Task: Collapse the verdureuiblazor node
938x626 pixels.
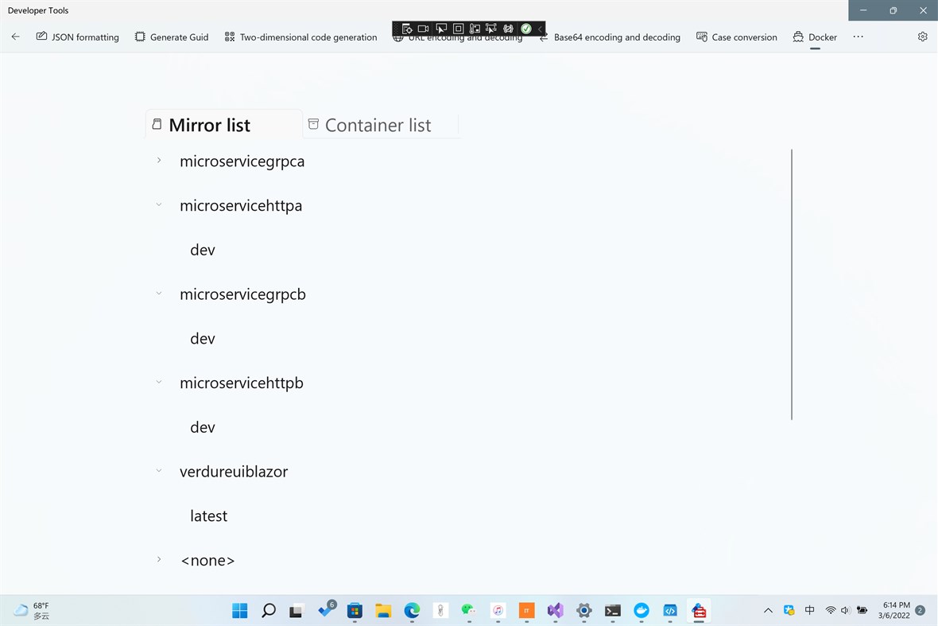Action: 158,470
